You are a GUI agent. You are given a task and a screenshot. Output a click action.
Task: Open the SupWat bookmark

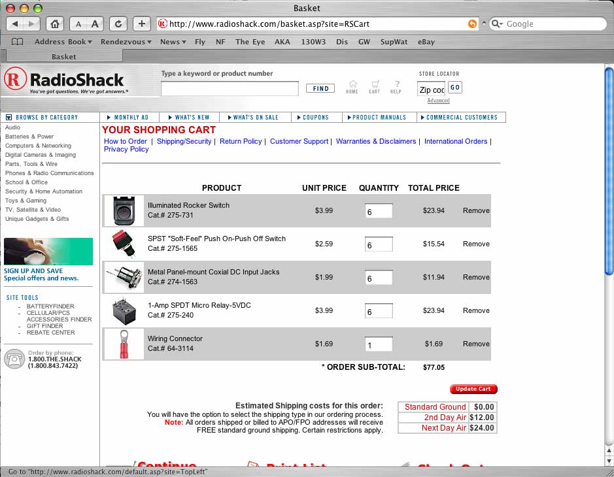pyautogui.click(x=394, y=42)
